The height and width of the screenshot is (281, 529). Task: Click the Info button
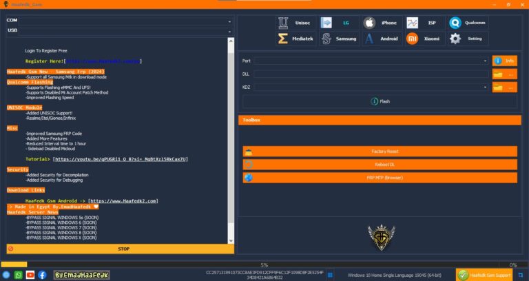click(504, 61)
